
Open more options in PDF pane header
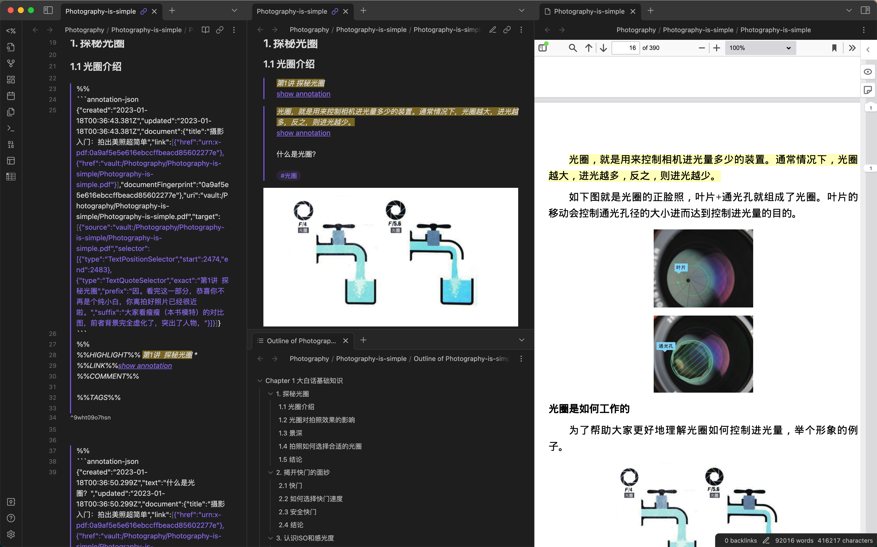click(x=864, y=30)
